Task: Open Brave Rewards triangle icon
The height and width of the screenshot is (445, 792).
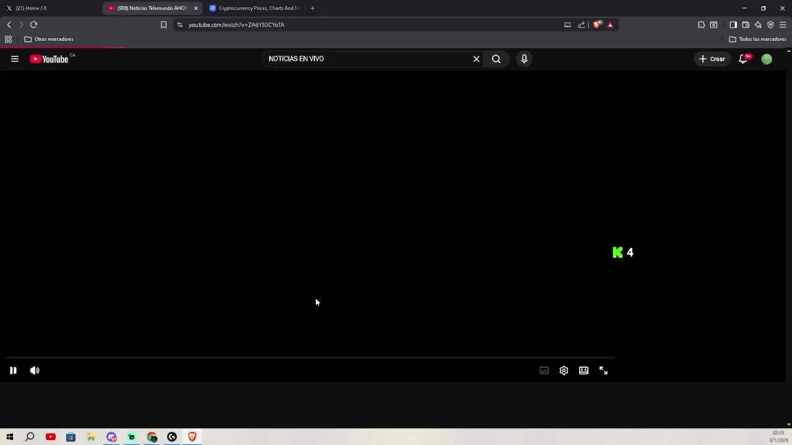Action: (610, 25)
